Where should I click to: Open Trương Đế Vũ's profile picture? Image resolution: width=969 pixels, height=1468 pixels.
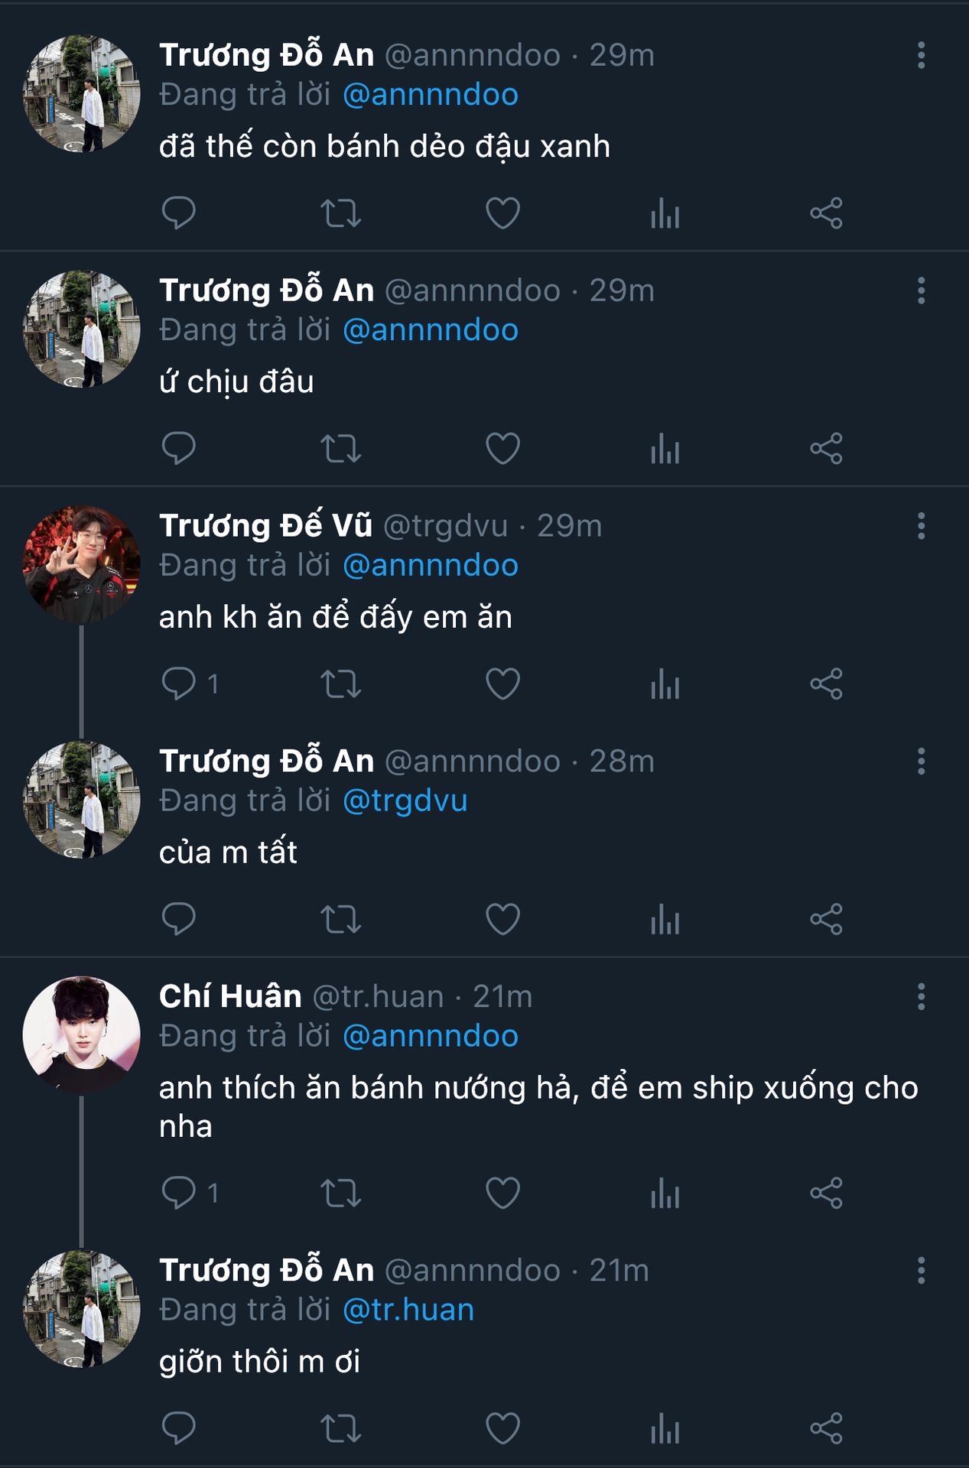click(x=82, y=564)
